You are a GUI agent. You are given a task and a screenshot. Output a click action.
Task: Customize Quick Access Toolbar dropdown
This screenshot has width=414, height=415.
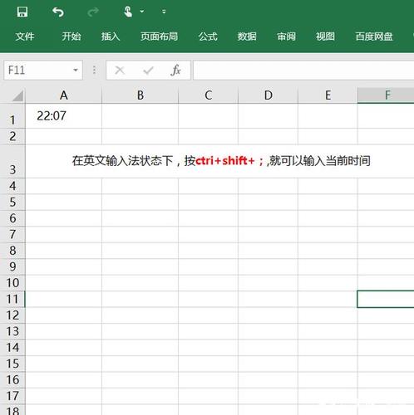164,12
